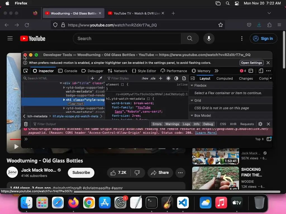Collapse the Box Model section
Image resolution: width=286 pixels, height=214 pixels.
pyautogui.click(x=192, y=116)
